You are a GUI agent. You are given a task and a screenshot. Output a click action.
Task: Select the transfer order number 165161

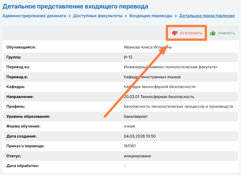[x=130, y=146]
